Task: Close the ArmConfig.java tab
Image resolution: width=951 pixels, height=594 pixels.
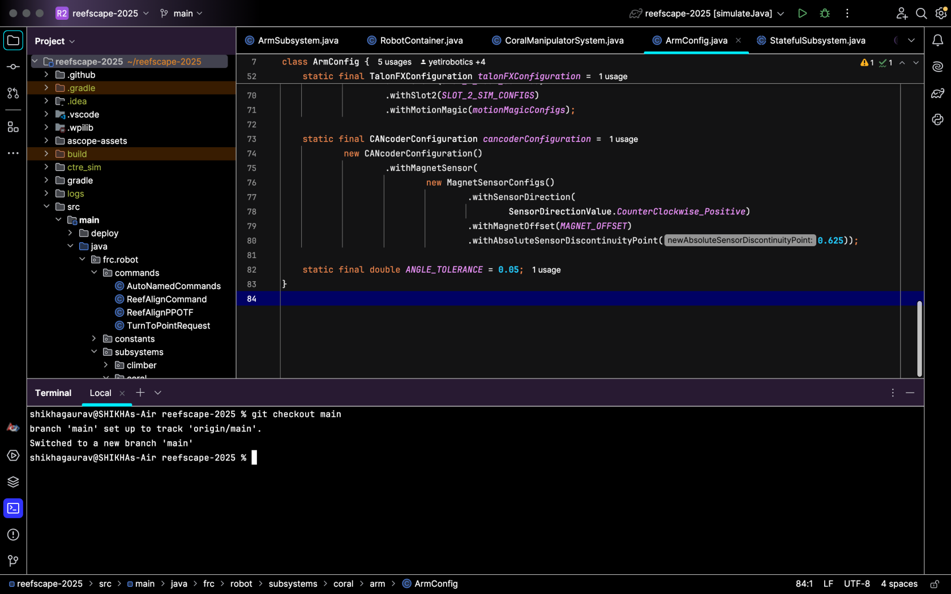Action: click(x=738, y=40)
